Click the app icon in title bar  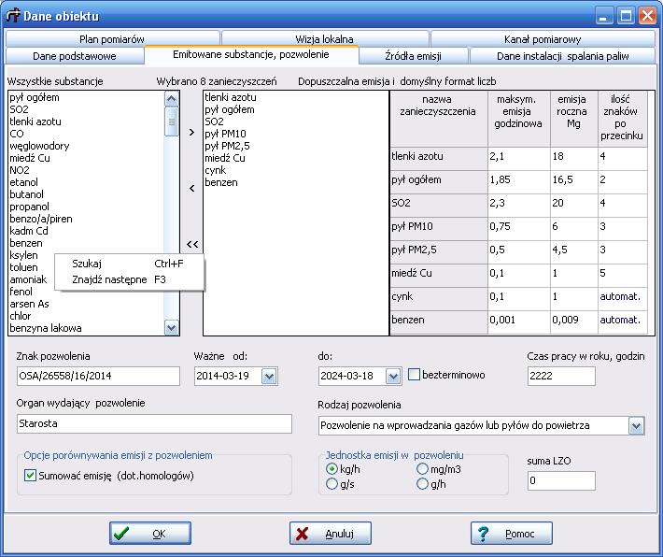(x=13, y=16)
